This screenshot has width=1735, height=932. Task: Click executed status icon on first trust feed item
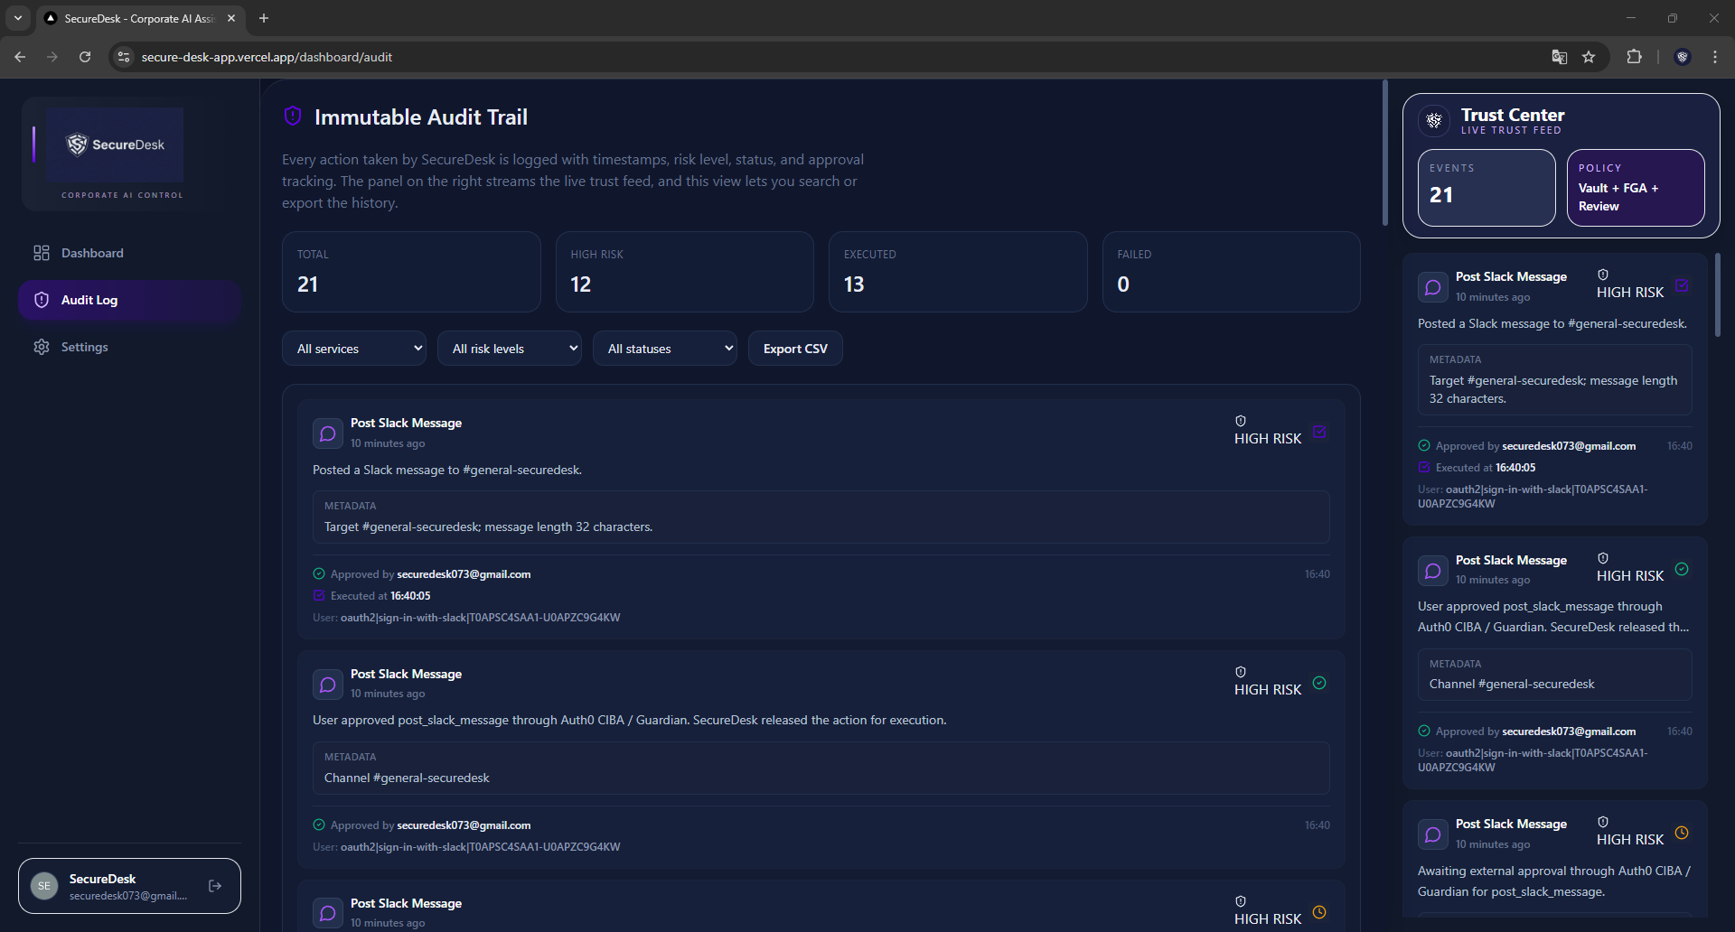click(x=1682, y=285)
